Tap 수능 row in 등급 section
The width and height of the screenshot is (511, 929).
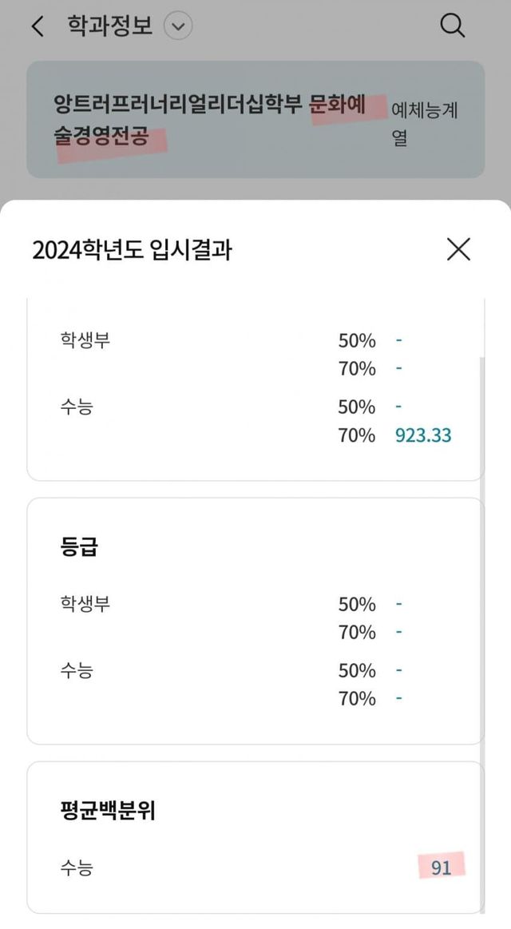click(77, 669)
